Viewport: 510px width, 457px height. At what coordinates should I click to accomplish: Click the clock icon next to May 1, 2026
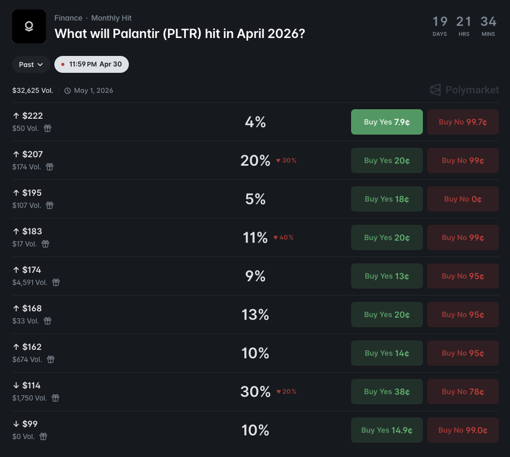tap(68, 90)
